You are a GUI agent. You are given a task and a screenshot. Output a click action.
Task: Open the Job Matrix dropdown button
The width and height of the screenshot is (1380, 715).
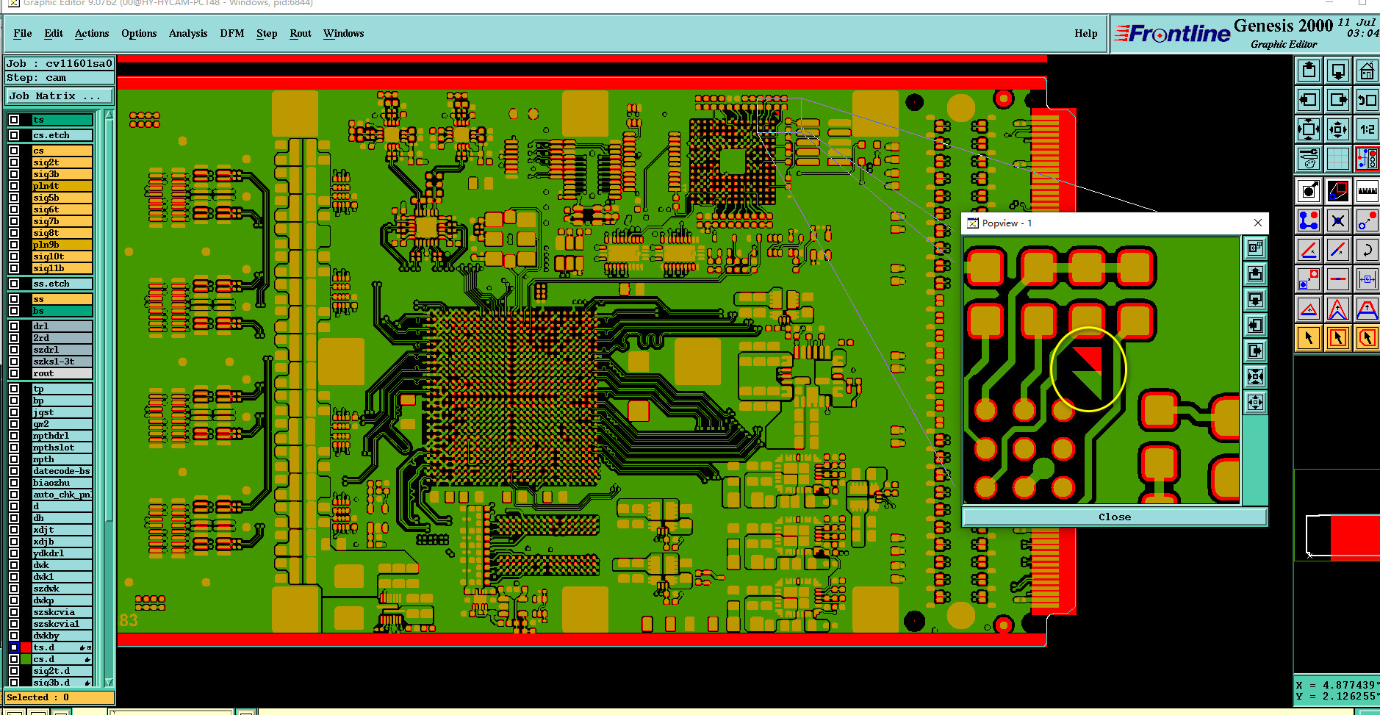60,96
